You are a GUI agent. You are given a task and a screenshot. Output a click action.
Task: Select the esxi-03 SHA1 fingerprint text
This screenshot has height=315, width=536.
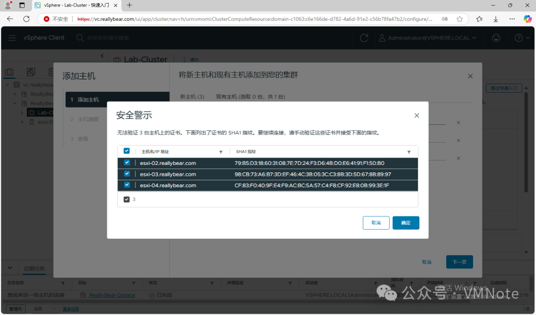(313, 174)
